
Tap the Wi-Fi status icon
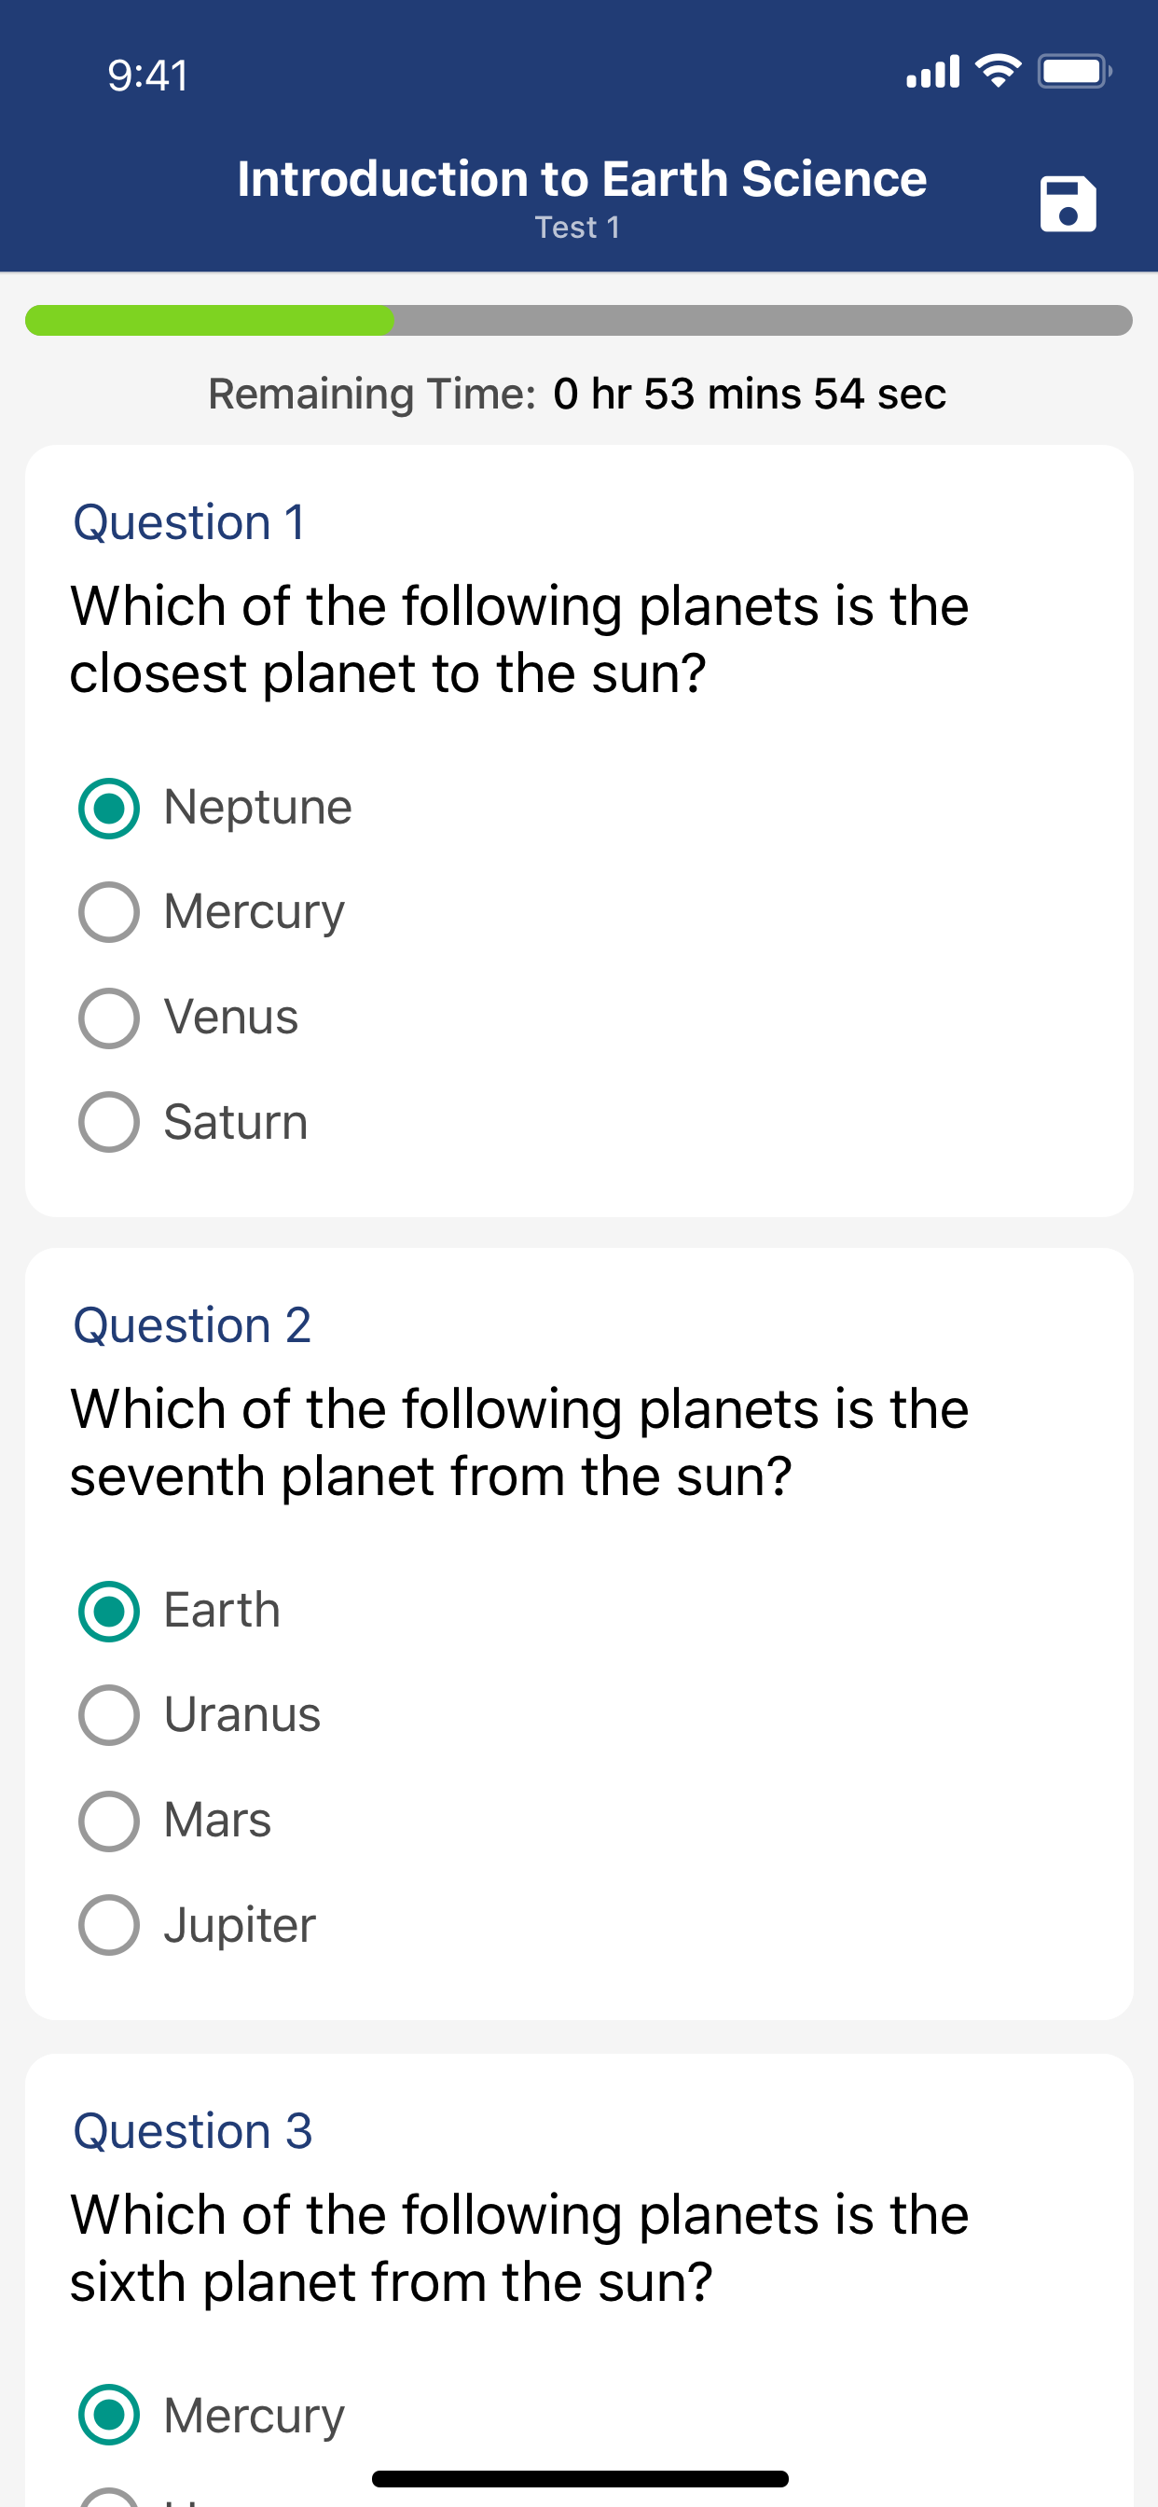[x=998, y=71]
